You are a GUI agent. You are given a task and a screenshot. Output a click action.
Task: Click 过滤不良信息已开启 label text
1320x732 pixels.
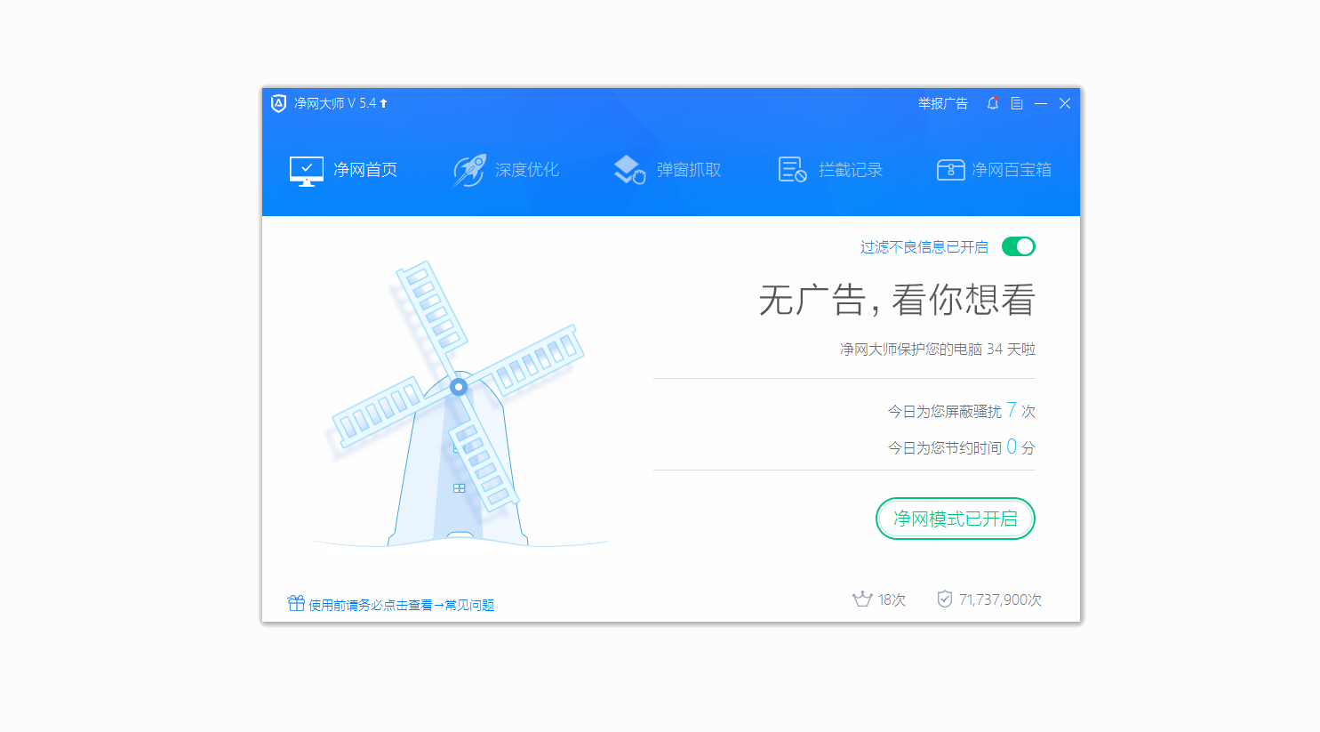(924, 246)
